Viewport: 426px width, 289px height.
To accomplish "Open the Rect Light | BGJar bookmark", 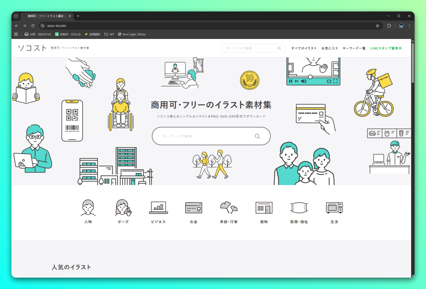I will tap(132, 34).
